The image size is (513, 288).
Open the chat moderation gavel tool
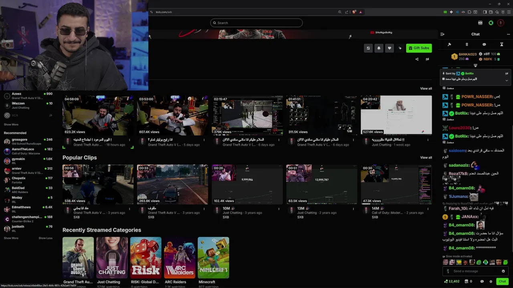[x=449, y=44]
